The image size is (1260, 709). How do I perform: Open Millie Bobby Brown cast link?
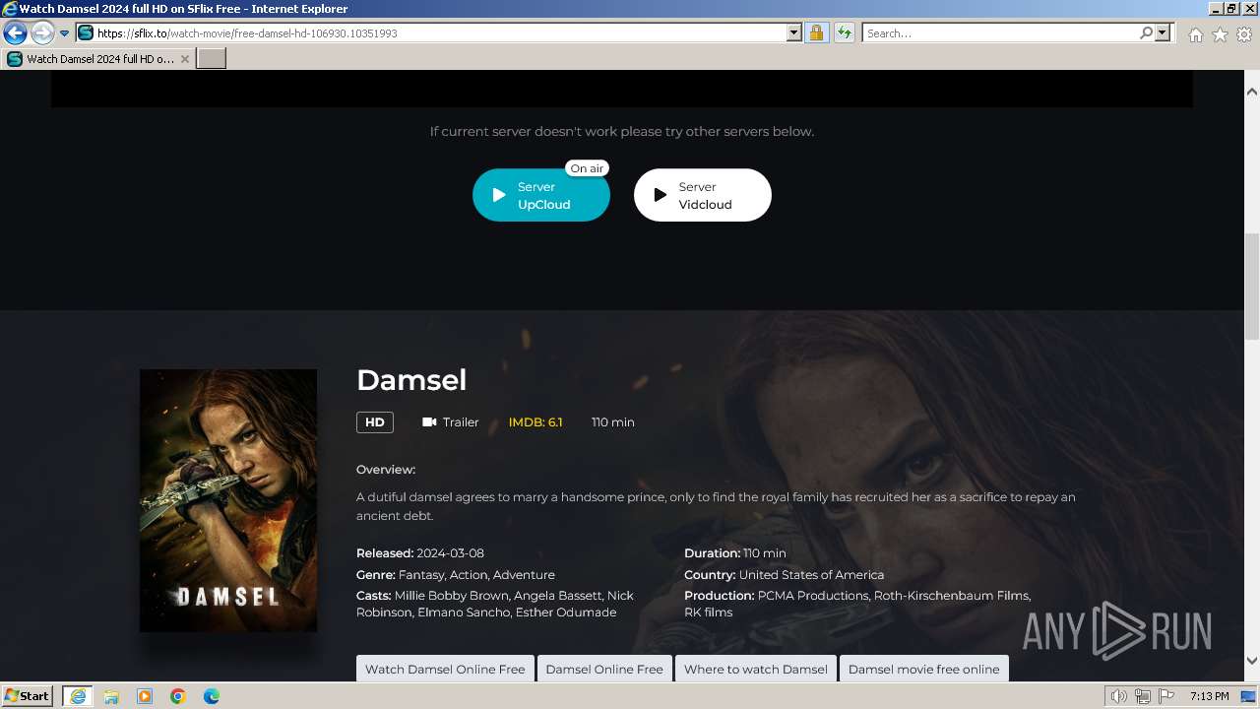click(x=452, y=596)
